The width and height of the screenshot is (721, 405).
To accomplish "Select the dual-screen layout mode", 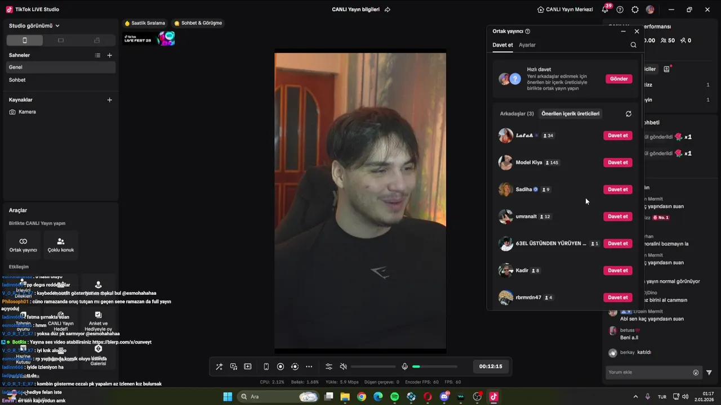I will tap(97, 40).
